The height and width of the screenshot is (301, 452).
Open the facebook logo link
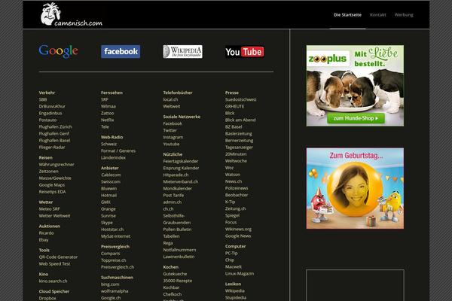coord(121,52)
